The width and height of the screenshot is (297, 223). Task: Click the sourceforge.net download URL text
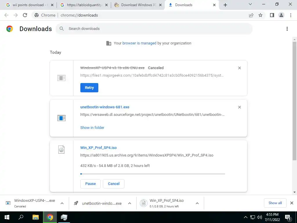pyautogui.click(x=152, y=114)
